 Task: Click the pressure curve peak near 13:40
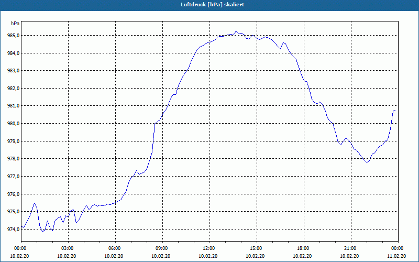tap(236, 31)
